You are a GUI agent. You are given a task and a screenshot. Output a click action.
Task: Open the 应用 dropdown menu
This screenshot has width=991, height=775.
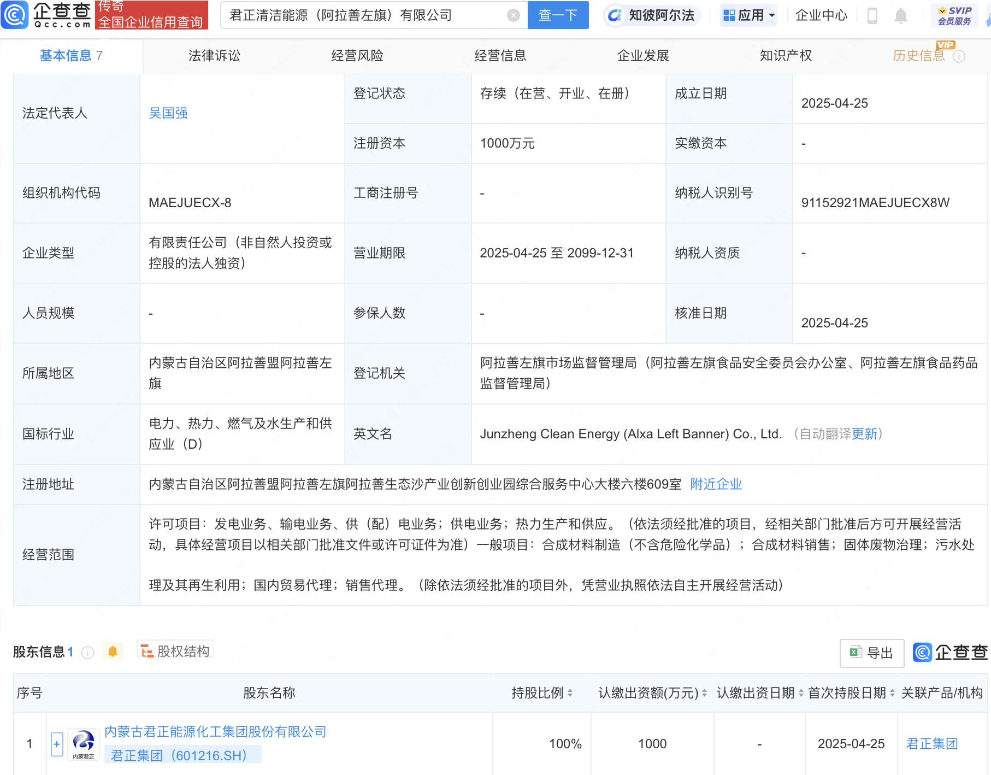tap(748, 15)
